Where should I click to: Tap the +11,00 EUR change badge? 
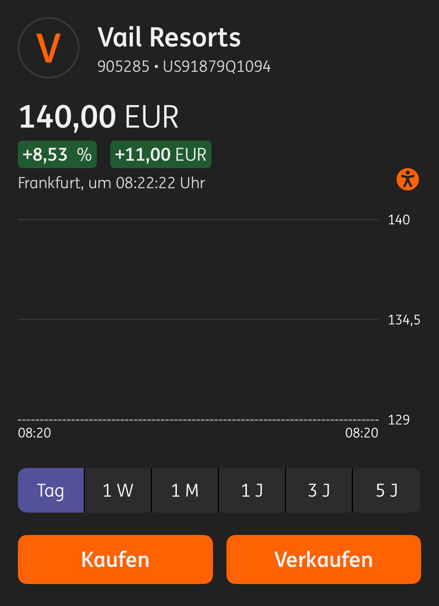(x=161, y=154)
